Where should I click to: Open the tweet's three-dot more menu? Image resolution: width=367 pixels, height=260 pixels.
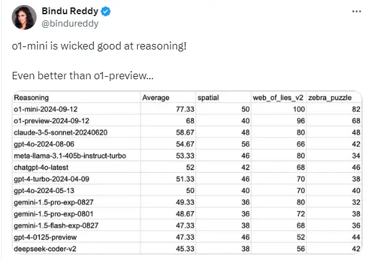point(356,11)
